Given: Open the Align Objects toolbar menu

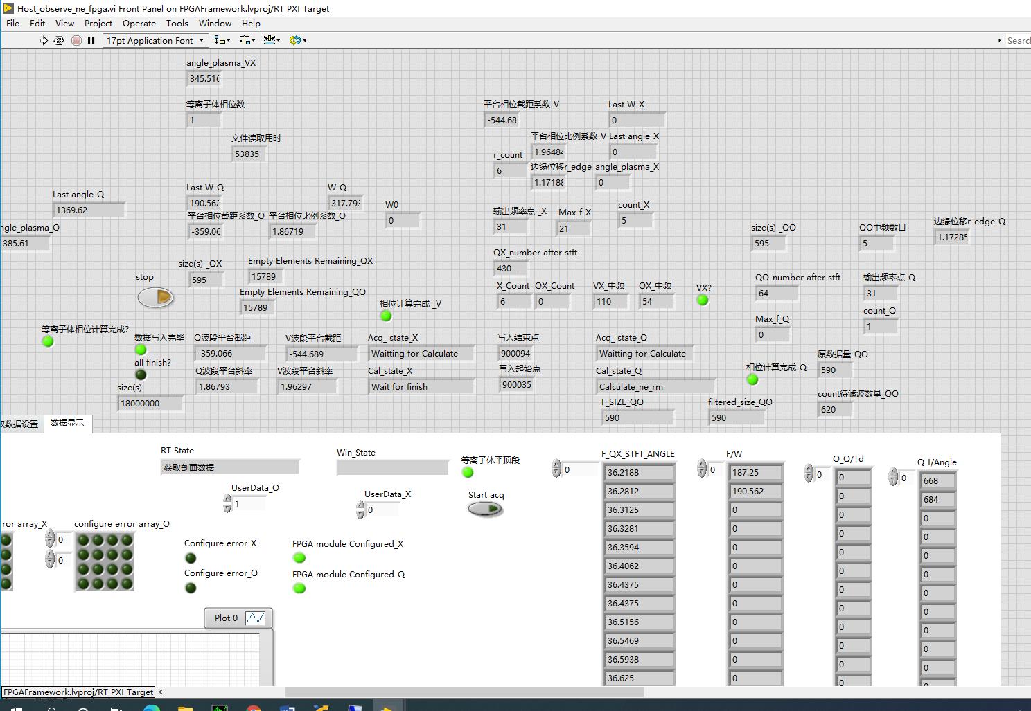Looking at the screenshot, I should tap(222, 41).
